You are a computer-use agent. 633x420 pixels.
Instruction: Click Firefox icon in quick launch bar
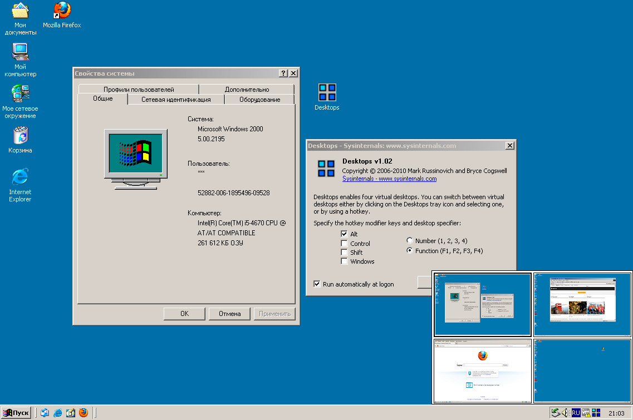(x=84, y=413)
